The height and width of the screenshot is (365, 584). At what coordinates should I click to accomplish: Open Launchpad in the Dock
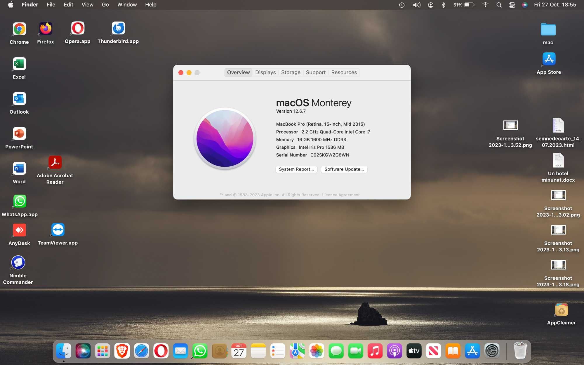pos(102,351)
